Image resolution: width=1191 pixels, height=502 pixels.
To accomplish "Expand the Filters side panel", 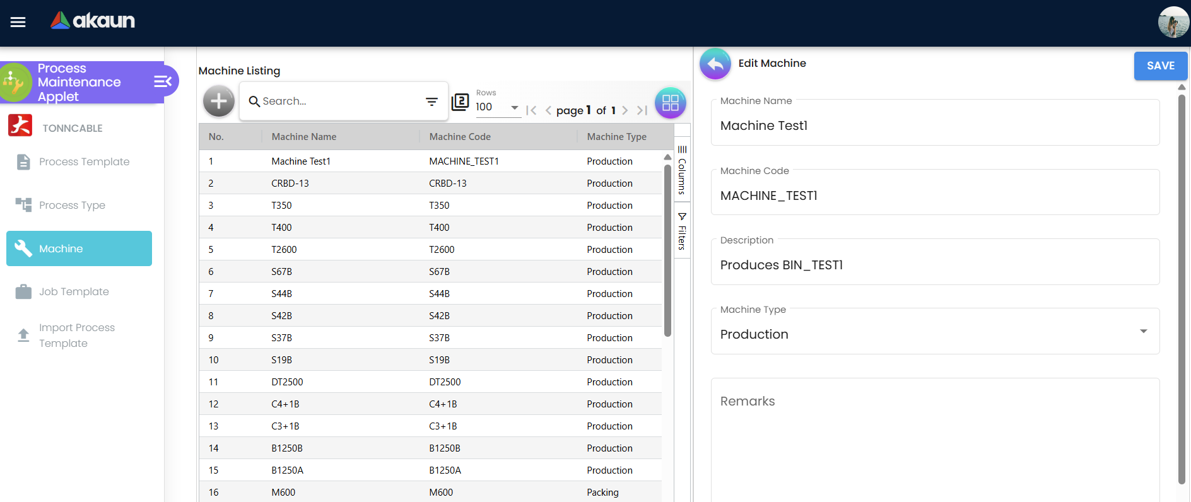I will (682, 231).
